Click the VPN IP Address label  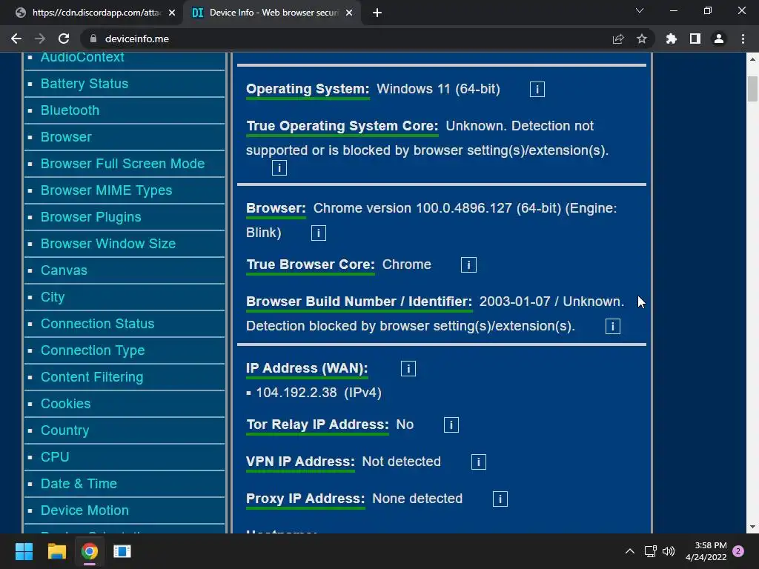(300, 462)
